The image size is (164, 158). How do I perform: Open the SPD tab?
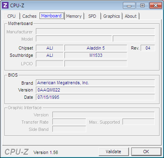tap(92, 16)
